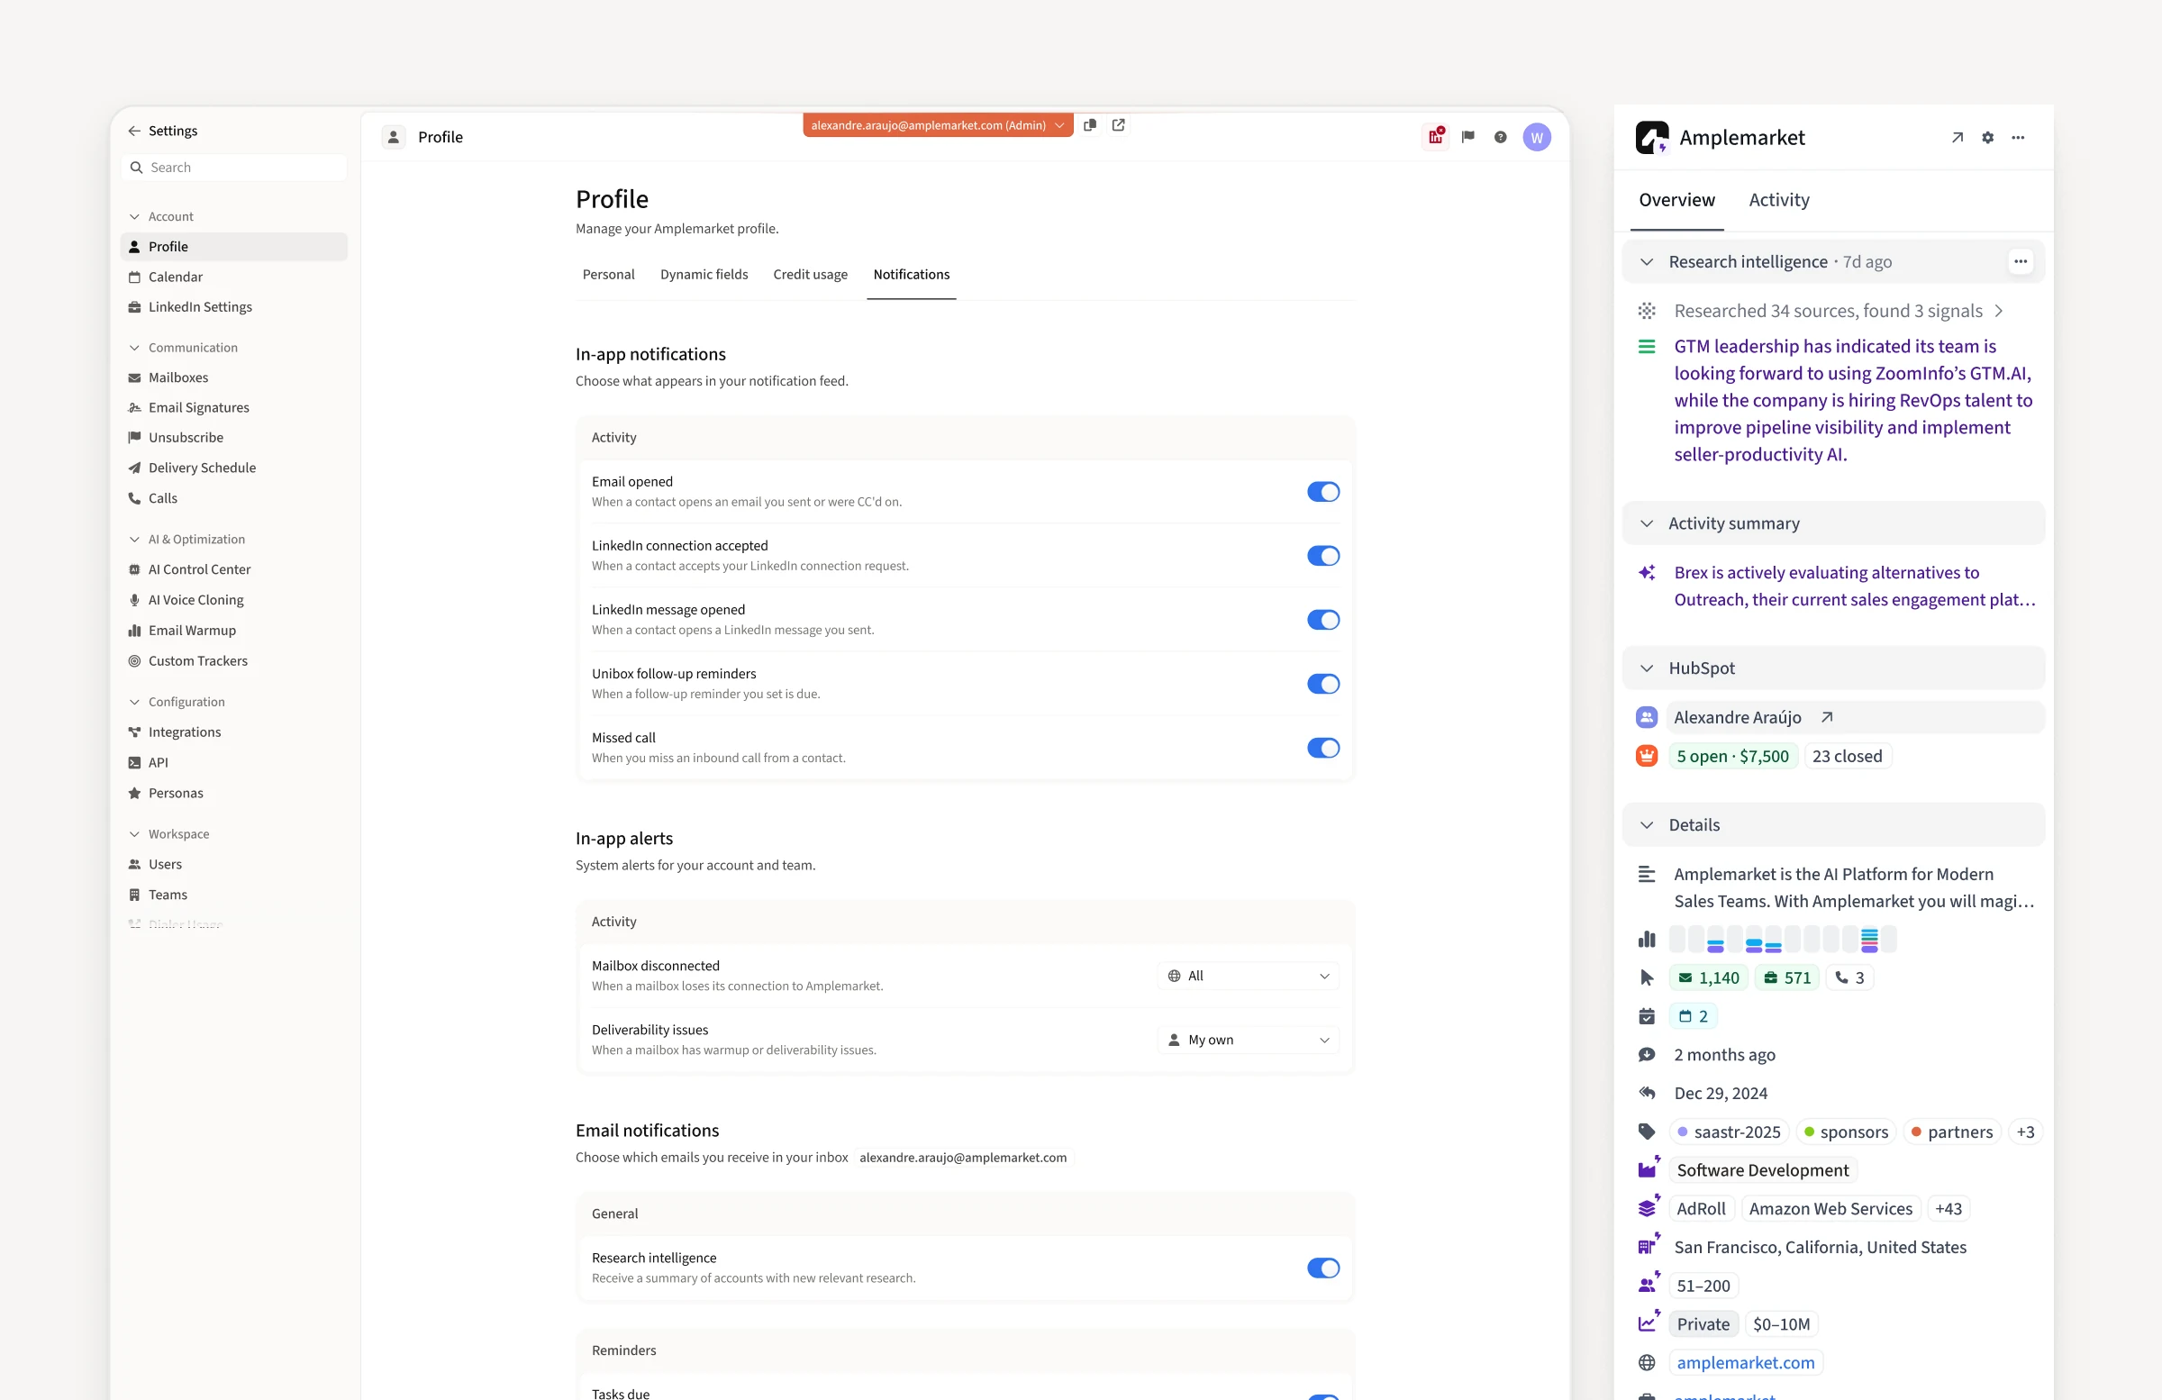Image resolution: width=2162 pixels, height=1400 pixels.
Task: Click the open-in-new-window icon beside the admin email
Action: (1118, 125)
